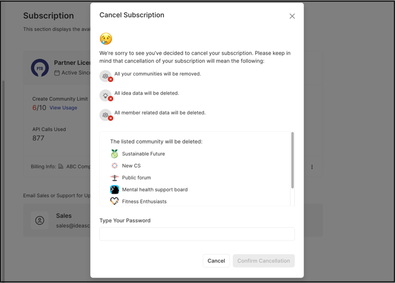Click the communities removed icon

pos(106,76)
